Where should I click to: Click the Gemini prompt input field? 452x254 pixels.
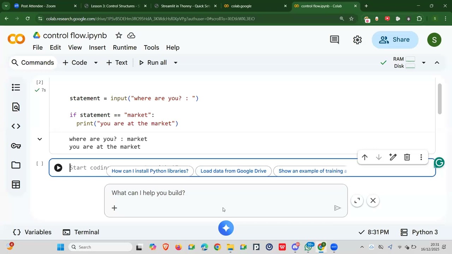[x=226, y=193]
